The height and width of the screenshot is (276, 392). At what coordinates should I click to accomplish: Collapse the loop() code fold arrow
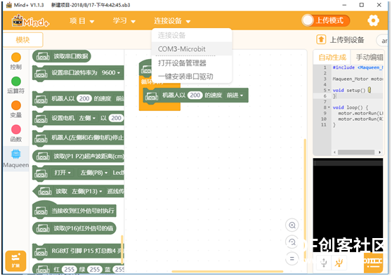point(329,107)
